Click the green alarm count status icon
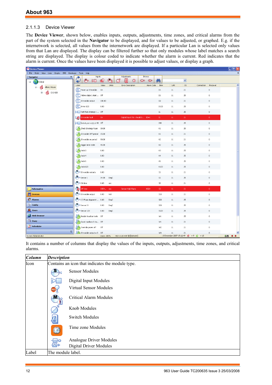The image size is (272, 385). (x=197, y=236)
